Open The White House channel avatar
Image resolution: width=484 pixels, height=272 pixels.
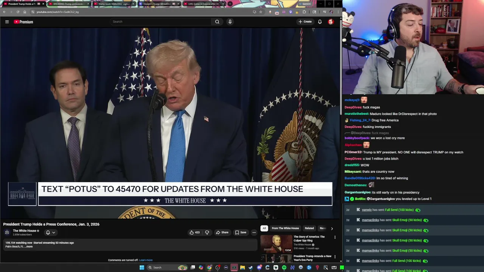point(7,232)
